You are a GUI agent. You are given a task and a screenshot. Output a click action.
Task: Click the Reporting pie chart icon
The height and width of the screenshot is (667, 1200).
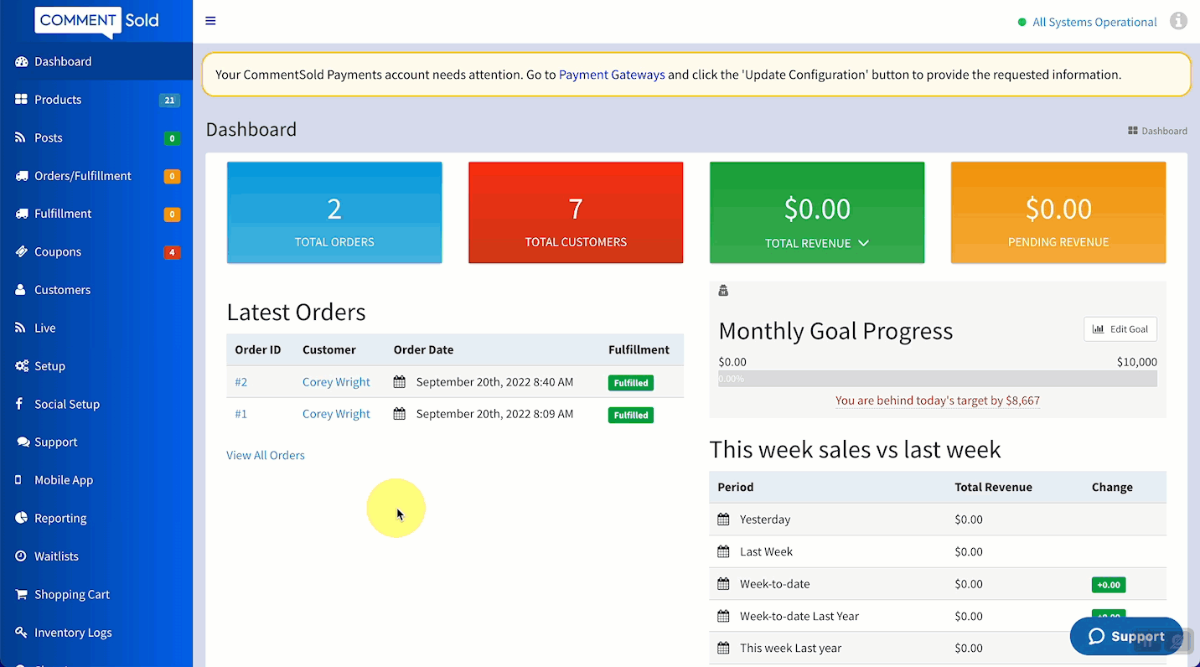pos(21,518)
